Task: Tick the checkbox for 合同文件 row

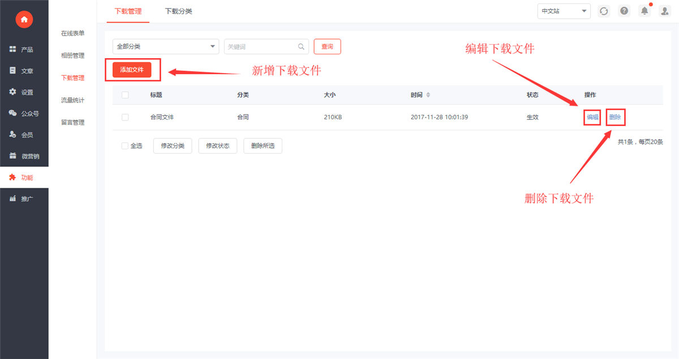Action: [x=125, y=117]
